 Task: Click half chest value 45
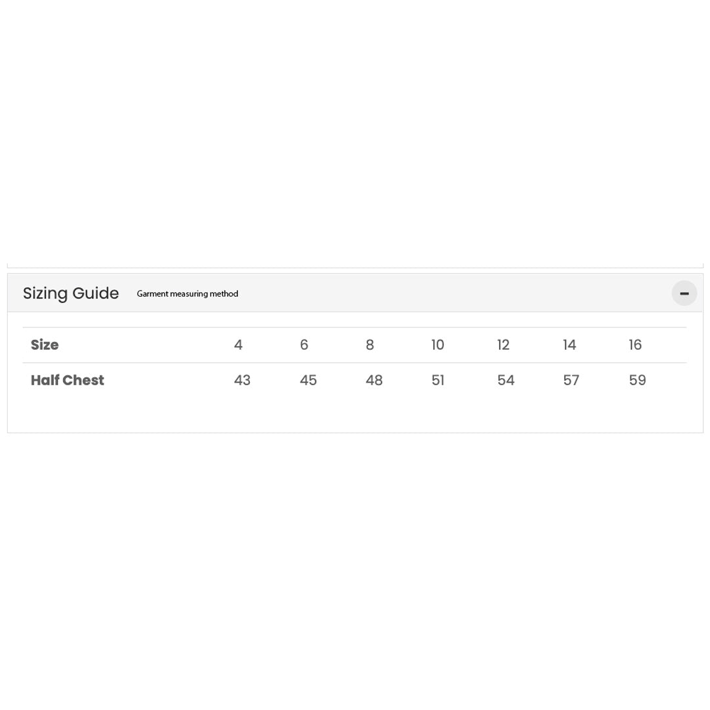tap(308, 381)
